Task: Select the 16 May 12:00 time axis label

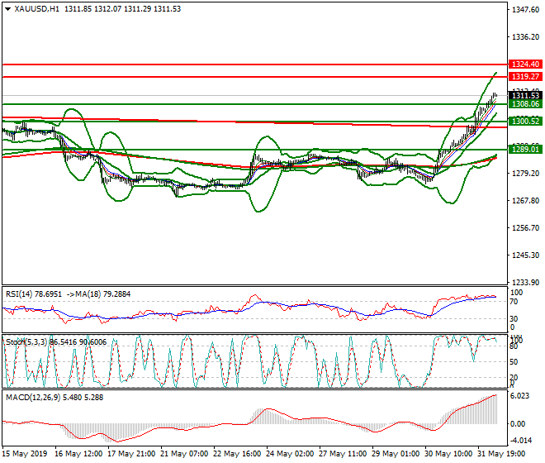Action: pos(78,454)
